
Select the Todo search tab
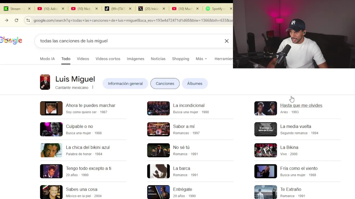[66, 59]
